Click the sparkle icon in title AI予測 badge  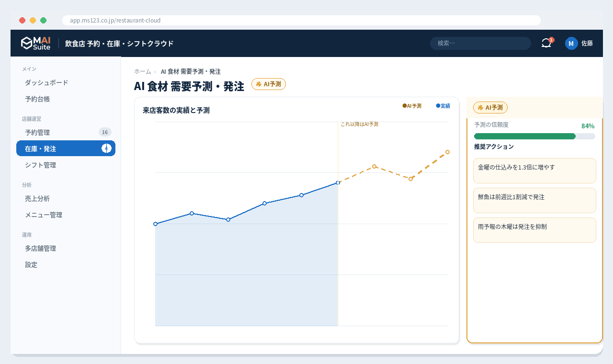(x=259, y=84)
